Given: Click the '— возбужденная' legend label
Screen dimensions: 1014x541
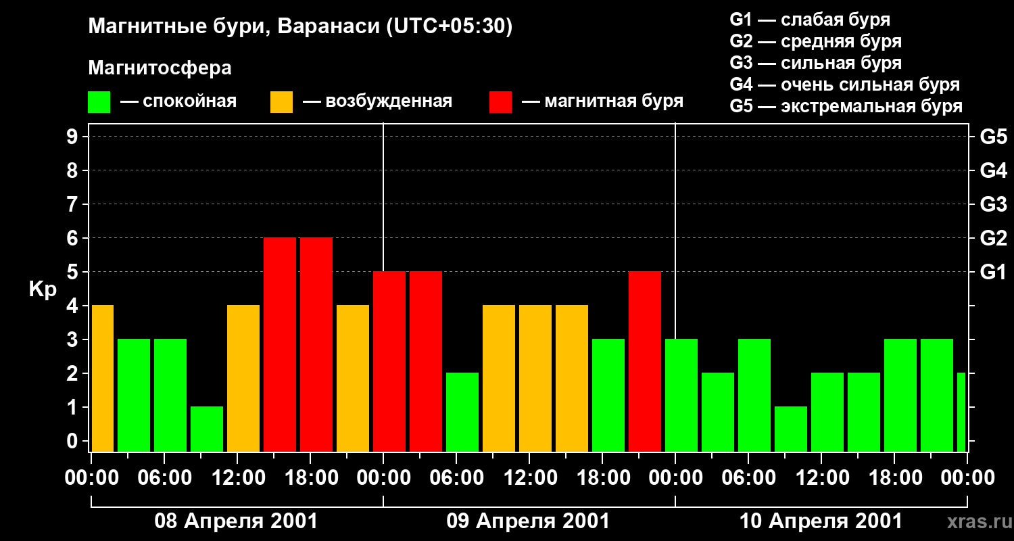Looking at the screenshot, I should (377, 101).
